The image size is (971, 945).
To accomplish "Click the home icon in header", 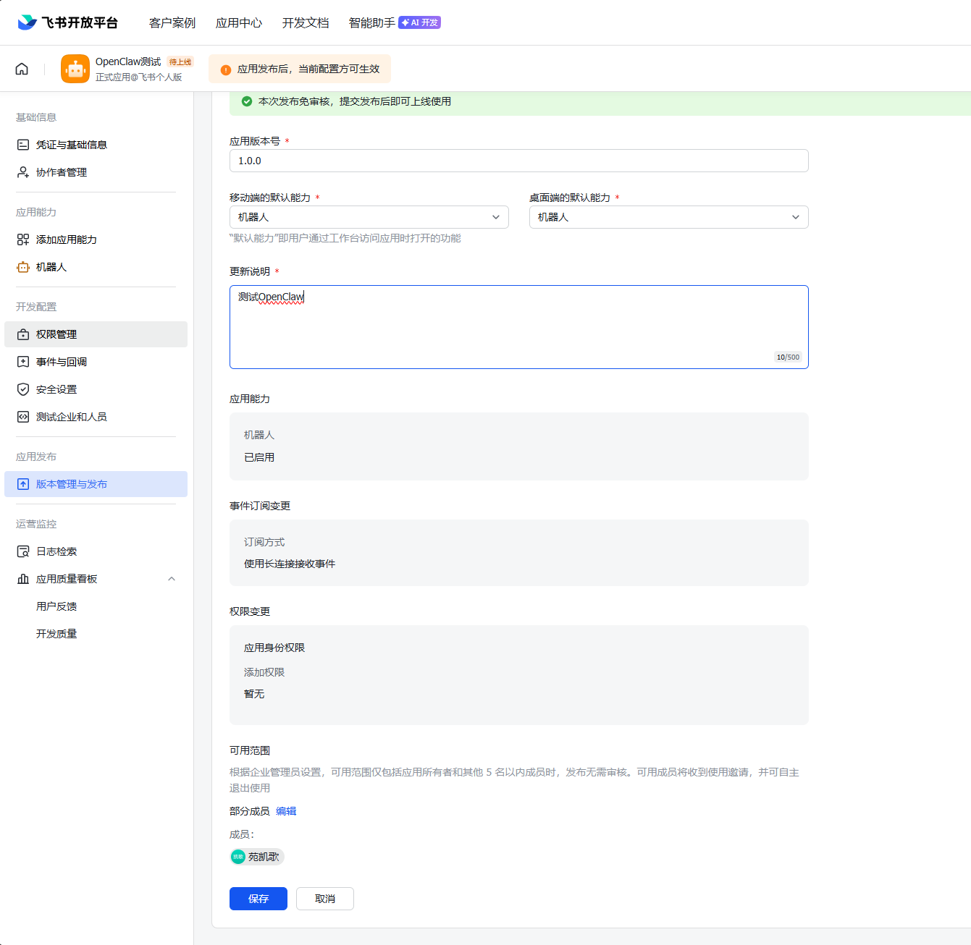I will (22, 69).
